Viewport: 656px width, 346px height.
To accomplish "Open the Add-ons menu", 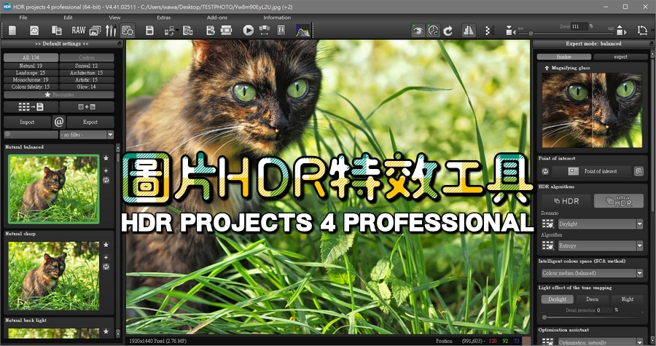I will (x=217, y=17).
